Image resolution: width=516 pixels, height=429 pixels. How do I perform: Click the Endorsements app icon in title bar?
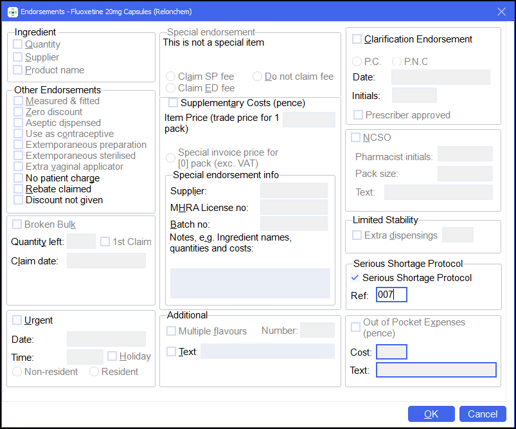(x=12, y=12)
